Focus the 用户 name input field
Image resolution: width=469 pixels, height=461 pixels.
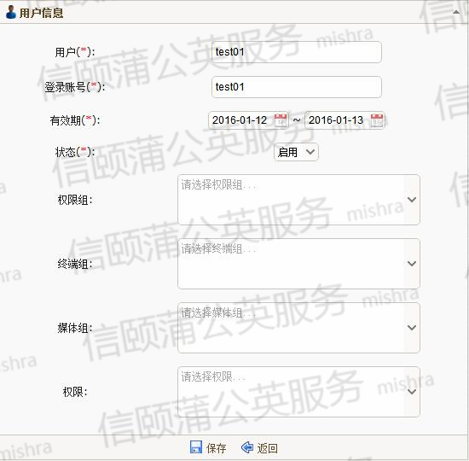tap(297, 52)
